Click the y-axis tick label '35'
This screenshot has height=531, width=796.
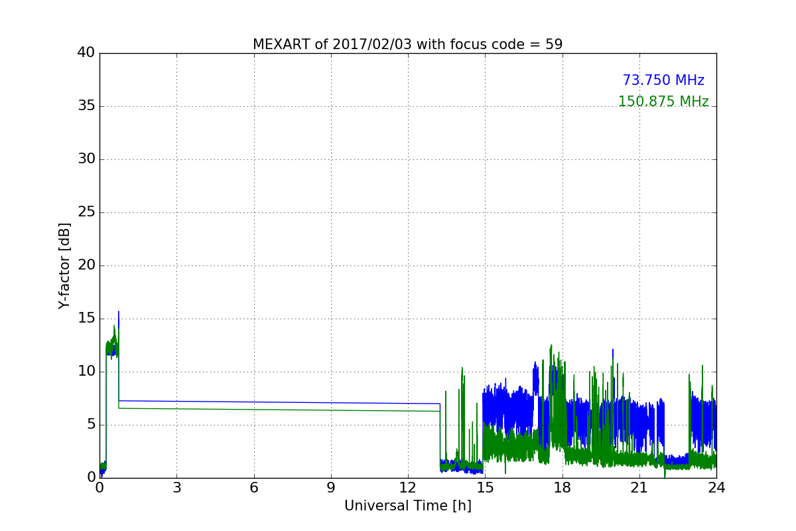coord(87,106)
